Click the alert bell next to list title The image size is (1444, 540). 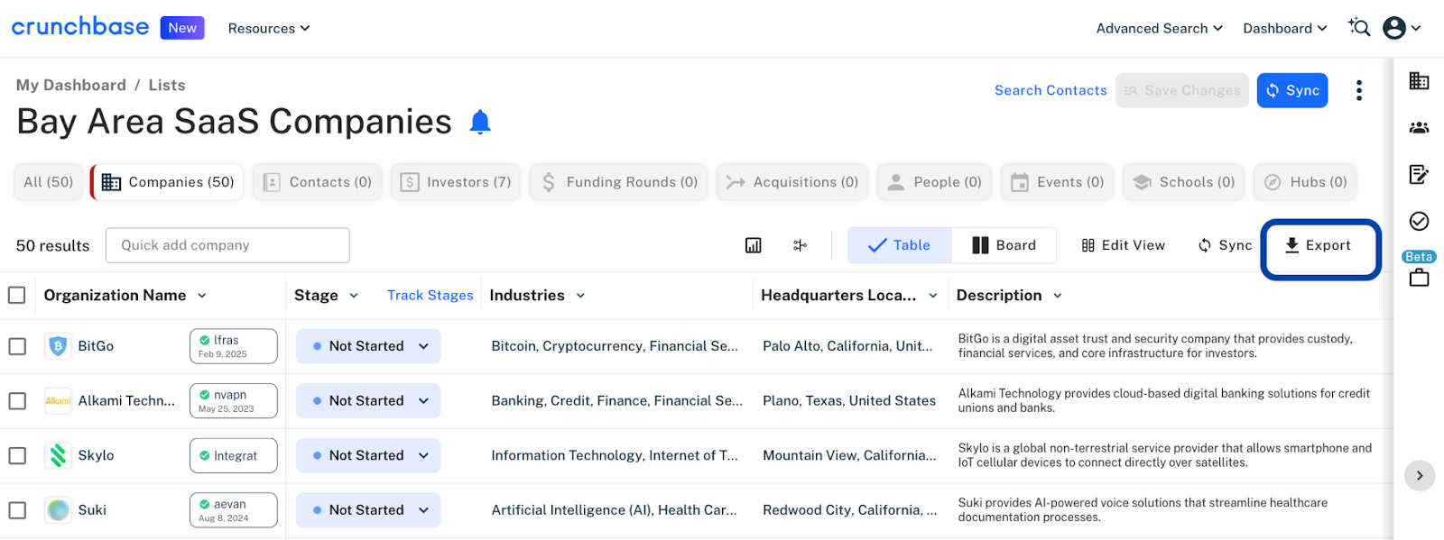pyautogui.click(x=480, y=122)
